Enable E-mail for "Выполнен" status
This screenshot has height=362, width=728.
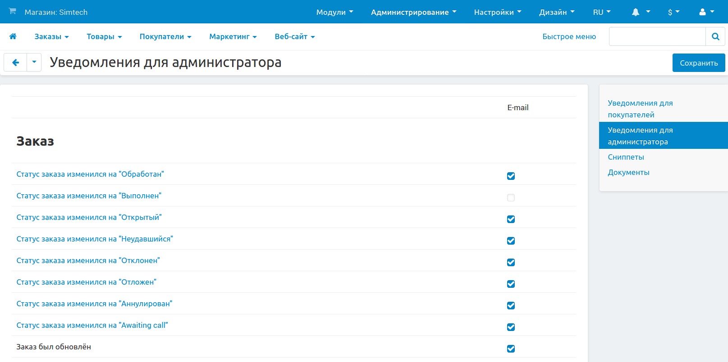(511, 197)
